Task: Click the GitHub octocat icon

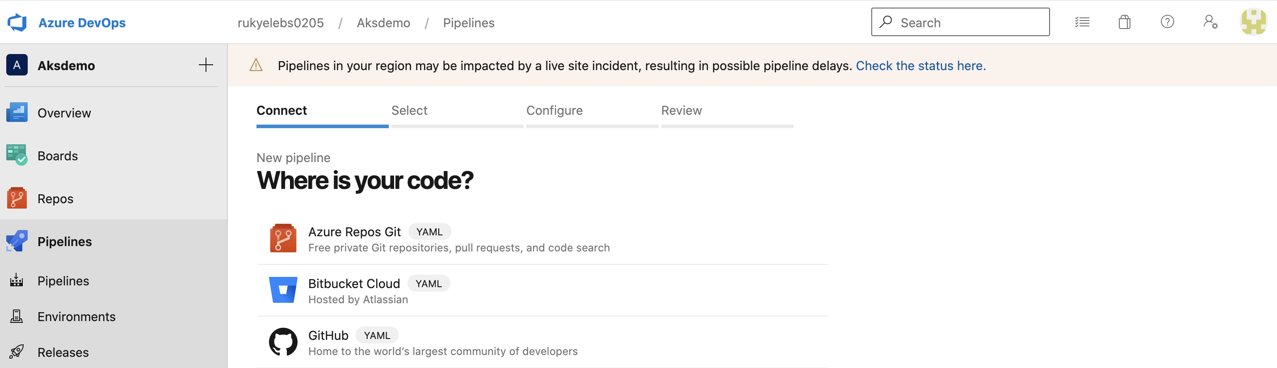Action: pos(283,342)
